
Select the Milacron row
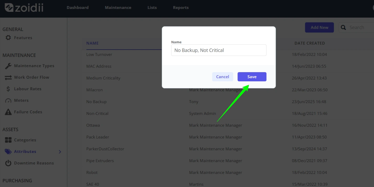[228, 90]
